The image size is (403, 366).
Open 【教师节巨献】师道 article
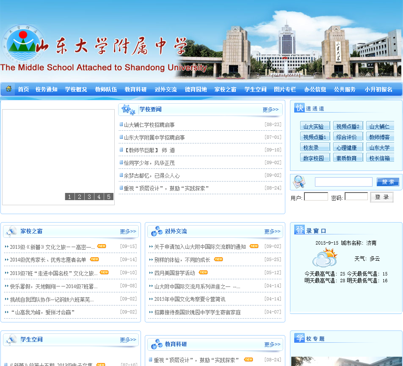click(149, 150)
